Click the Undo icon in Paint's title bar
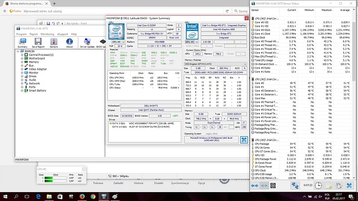 (53, 23)
